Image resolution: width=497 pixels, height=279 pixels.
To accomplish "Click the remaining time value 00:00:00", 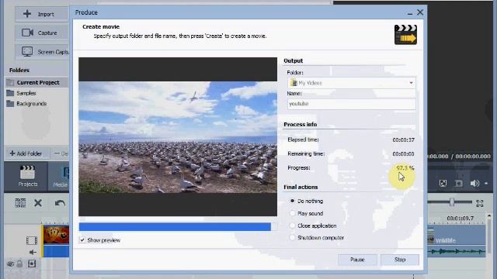I will tap(403, 153).
